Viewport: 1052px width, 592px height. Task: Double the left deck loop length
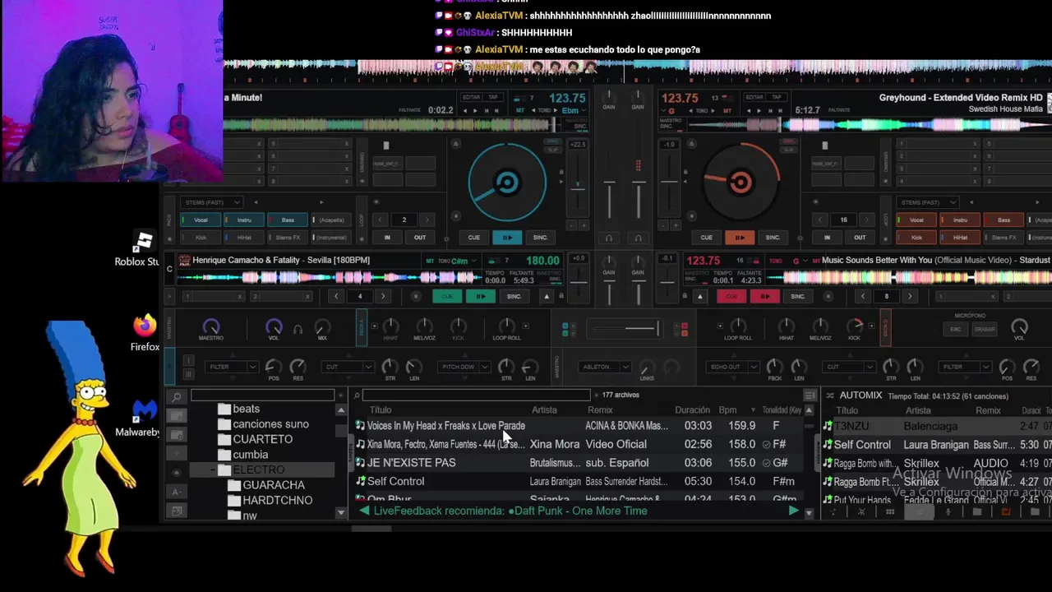[426, 220]
